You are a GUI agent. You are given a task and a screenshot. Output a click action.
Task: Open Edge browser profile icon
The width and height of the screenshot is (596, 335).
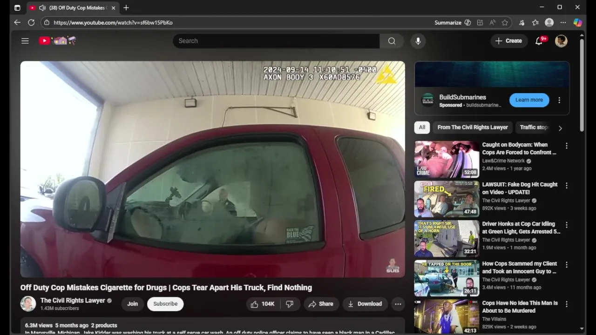pyautogui.click(x=549, y=22)
